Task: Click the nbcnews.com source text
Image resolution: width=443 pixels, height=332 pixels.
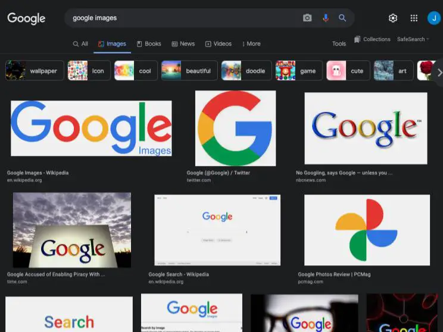Action: 311,180
